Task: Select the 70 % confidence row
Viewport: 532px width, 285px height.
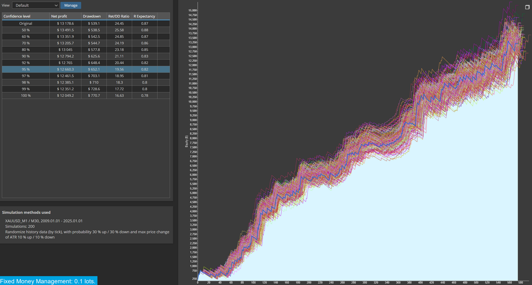Action: tap(86, 43)
